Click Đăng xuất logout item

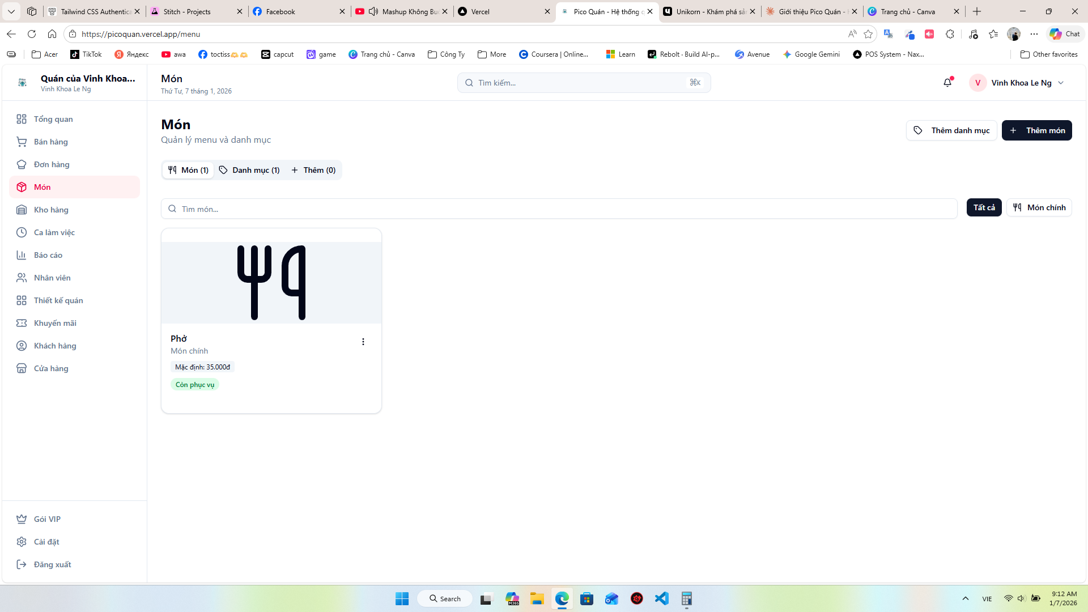tap(52, 564)
